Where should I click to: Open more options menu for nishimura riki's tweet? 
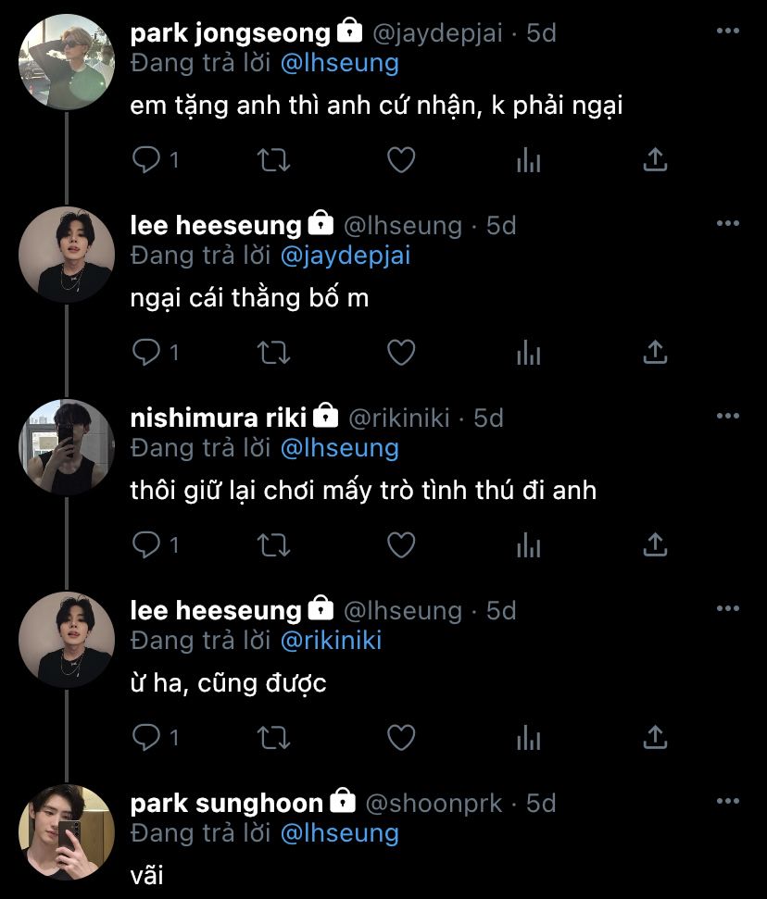click(x=728, y=416)
